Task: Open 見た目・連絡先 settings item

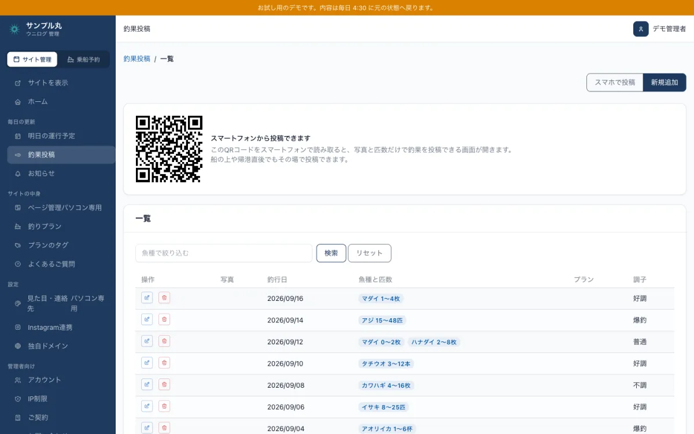Action: click(x=61, y=303)
